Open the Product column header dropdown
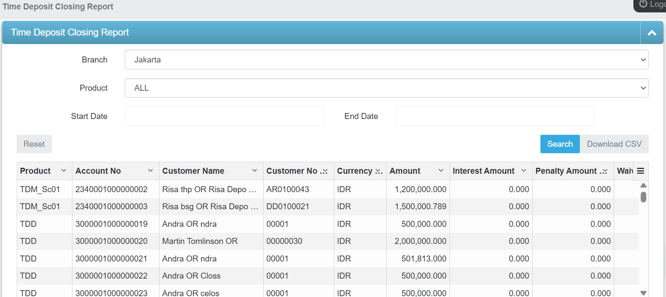 tap(63, 170)
